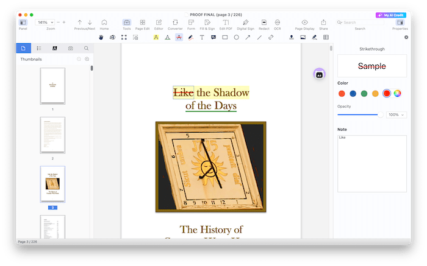
Task: Click the Search input field
Action: (x=360, y=23)
